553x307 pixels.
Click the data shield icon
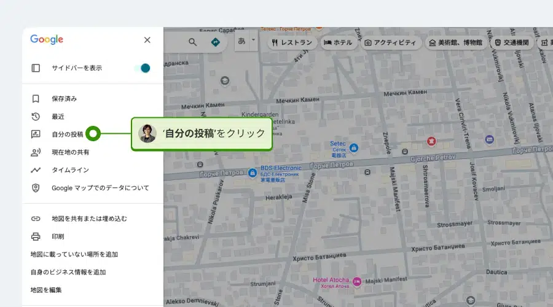(x=36, y=188)
